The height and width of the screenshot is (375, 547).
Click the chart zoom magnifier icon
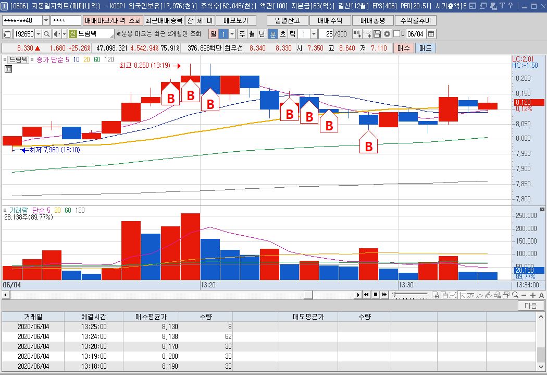(x=515, y=295)
